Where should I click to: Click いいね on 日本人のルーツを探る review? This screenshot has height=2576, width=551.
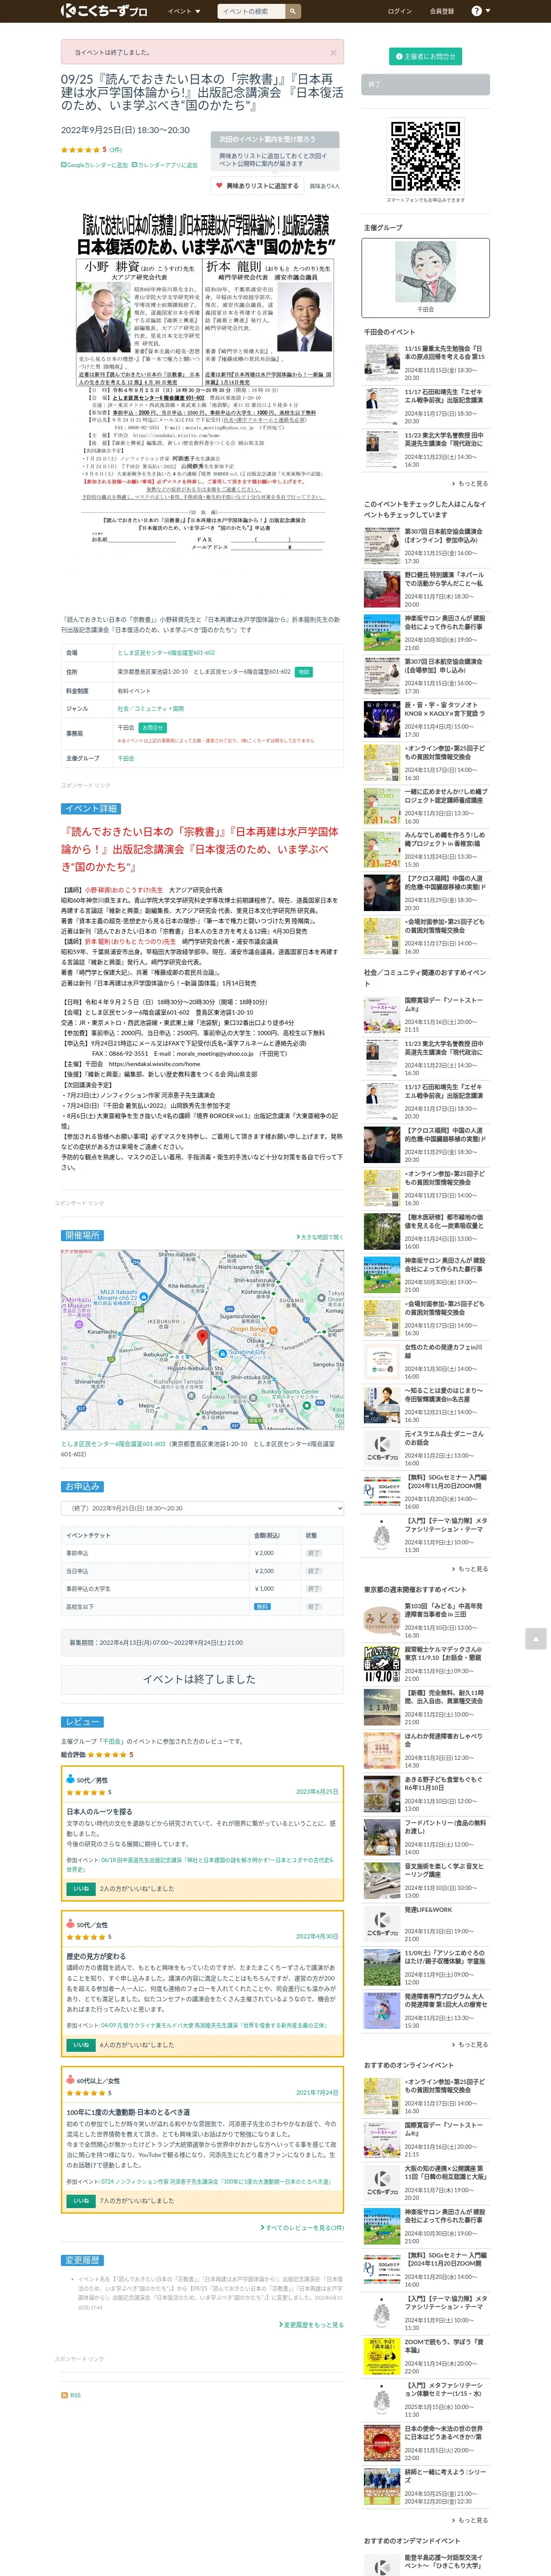tap(81, 1888)
